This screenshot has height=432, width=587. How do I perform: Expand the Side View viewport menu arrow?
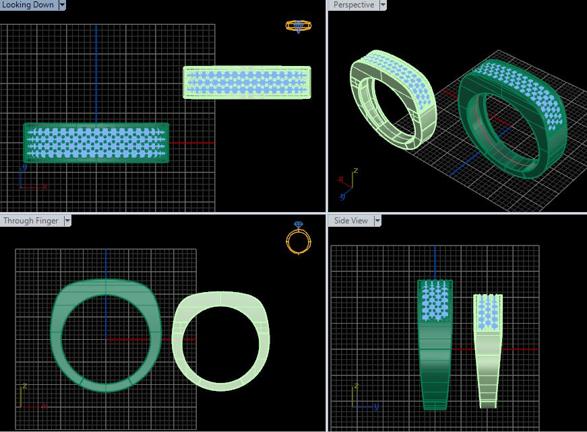coord(377,221)
